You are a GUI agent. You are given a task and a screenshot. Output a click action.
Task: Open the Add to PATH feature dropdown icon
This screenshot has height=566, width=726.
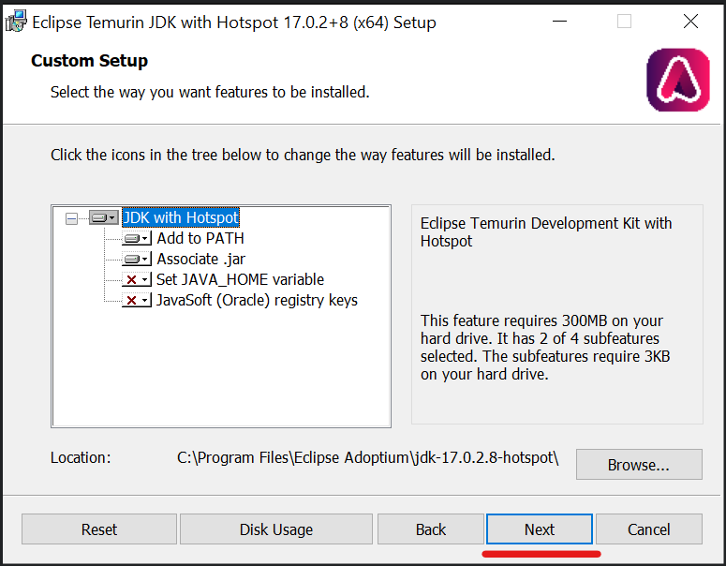[x=137, y=239]
